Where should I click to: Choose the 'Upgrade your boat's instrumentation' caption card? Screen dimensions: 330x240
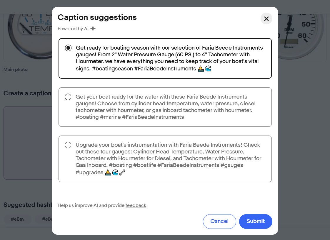click(165, 159)
